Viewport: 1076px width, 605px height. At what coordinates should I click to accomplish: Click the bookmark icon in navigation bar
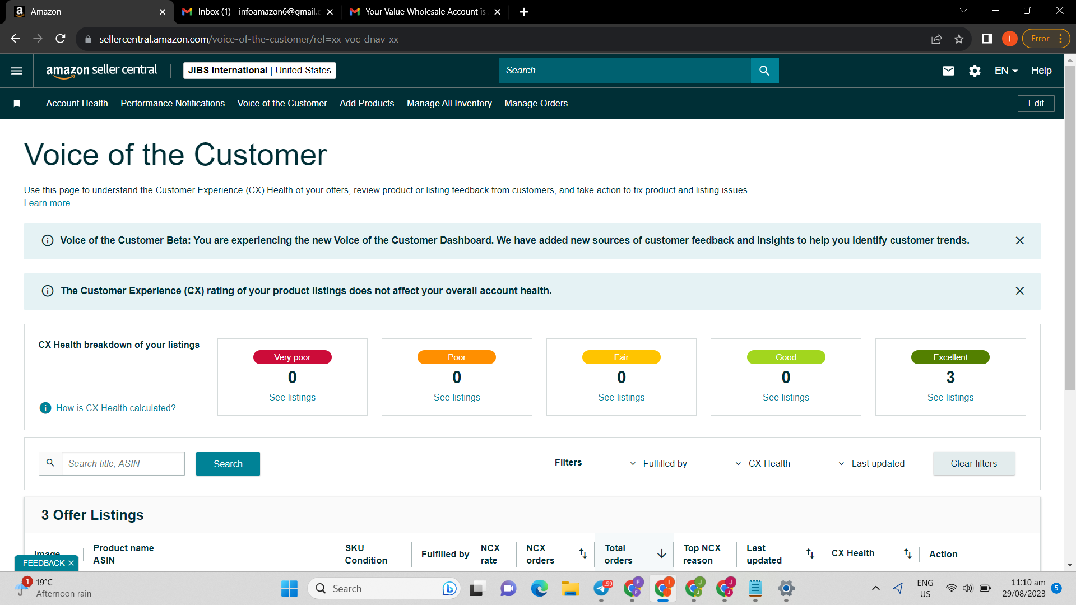17,104
